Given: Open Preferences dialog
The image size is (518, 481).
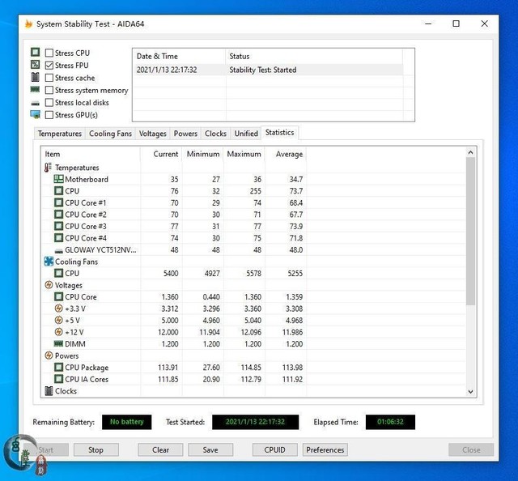Looking at the screenshot, I should (325, 450).
